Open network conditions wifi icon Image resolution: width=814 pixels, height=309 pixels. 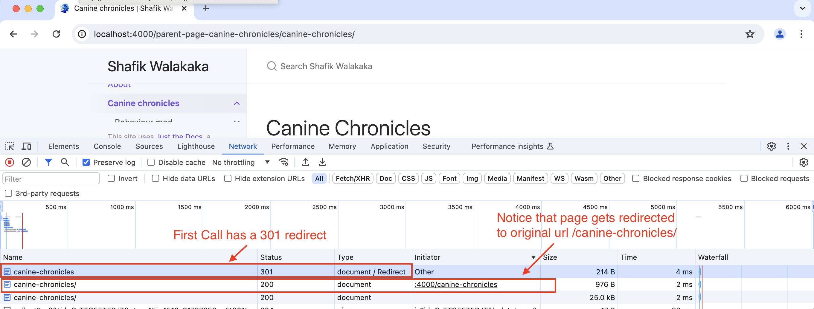click(x=283, y=162)
